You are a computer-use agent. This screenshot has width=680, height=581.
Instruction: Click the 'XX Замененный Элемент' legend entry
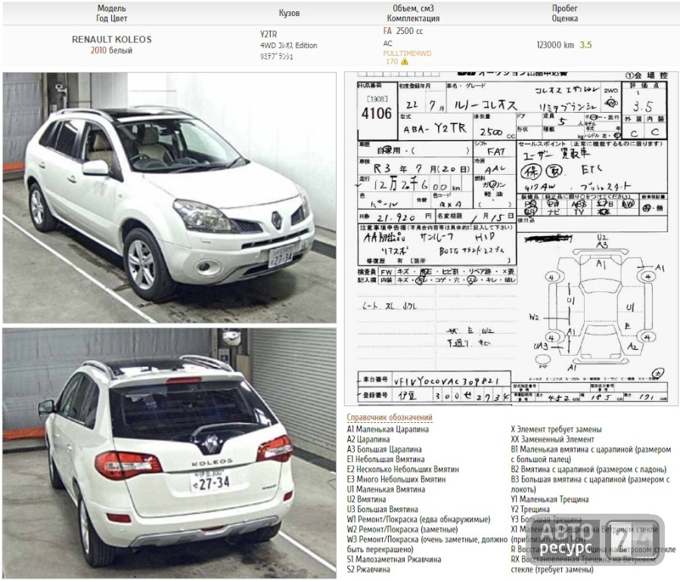click(552, 440)
